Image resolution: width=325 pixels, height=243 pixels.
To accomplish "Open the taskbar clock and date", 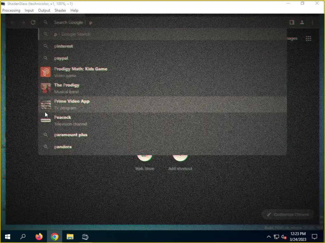I will [x=298, y=237].
